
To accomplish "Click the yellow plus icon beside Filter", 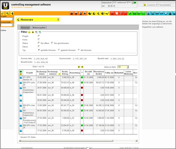I will (x=33, y=32).
